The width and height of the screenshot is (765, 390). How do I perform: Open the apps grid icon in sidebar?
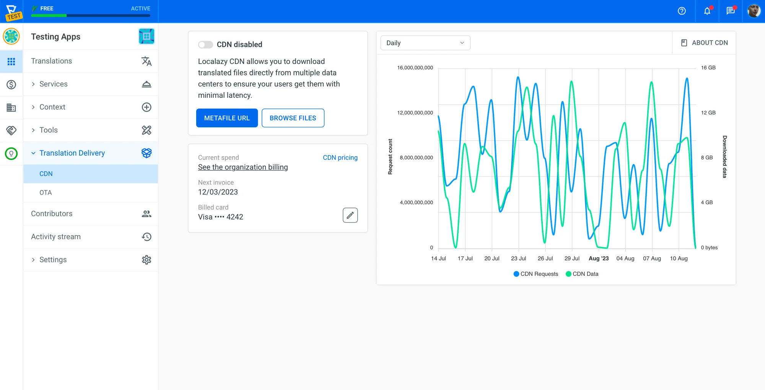[11, 62]
